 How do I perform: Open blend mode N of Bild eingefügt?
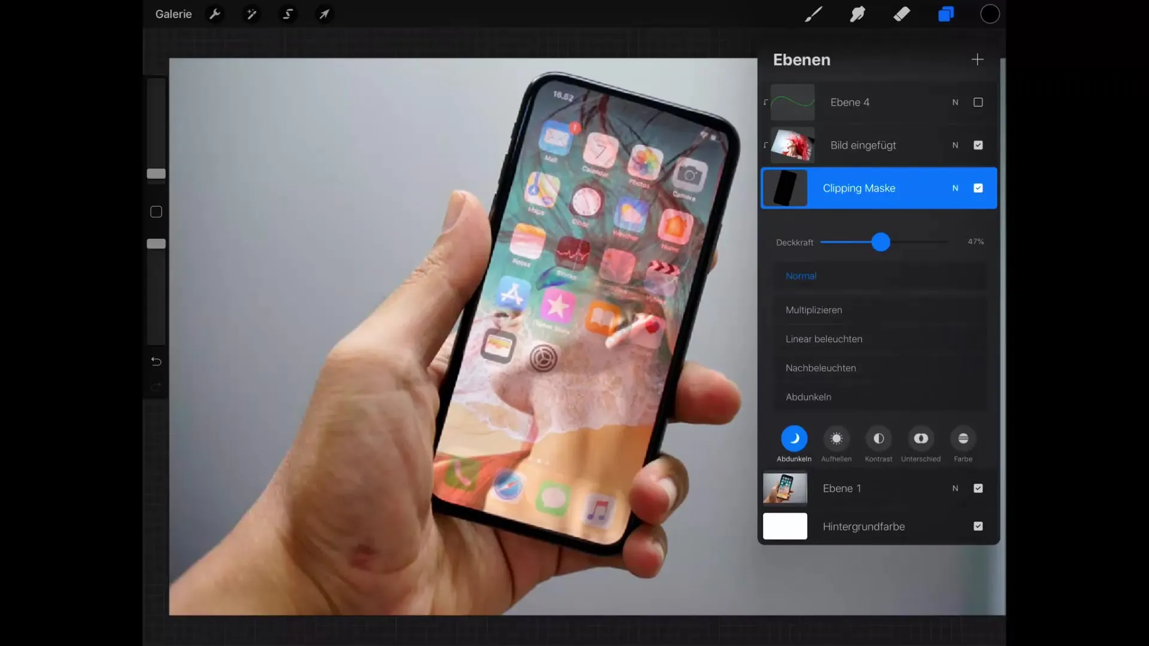click(x=955, y=145)
